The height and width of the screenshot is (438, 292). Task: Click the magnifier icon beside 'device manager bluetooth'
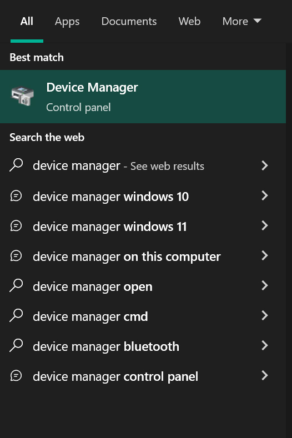coord(16,345)
